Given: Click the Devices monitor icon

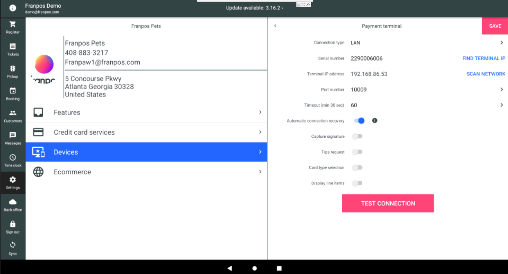Looking at the screenshot, I should pos(38,152).
